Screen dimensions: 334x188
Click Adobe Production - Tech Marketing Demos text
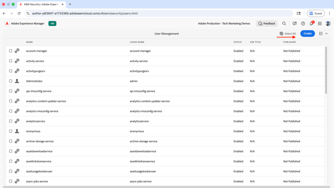224,24
